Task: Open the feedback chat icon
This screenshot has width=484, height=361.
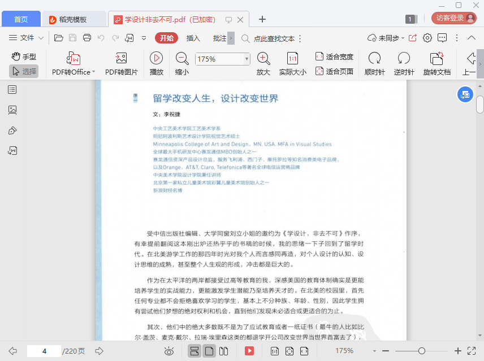Action: pos(442,38)
